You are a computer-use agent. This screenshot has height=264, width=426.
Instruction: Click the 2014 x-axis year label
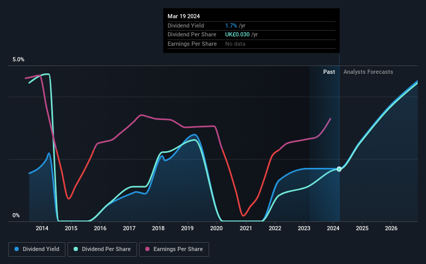pos(42,228)
